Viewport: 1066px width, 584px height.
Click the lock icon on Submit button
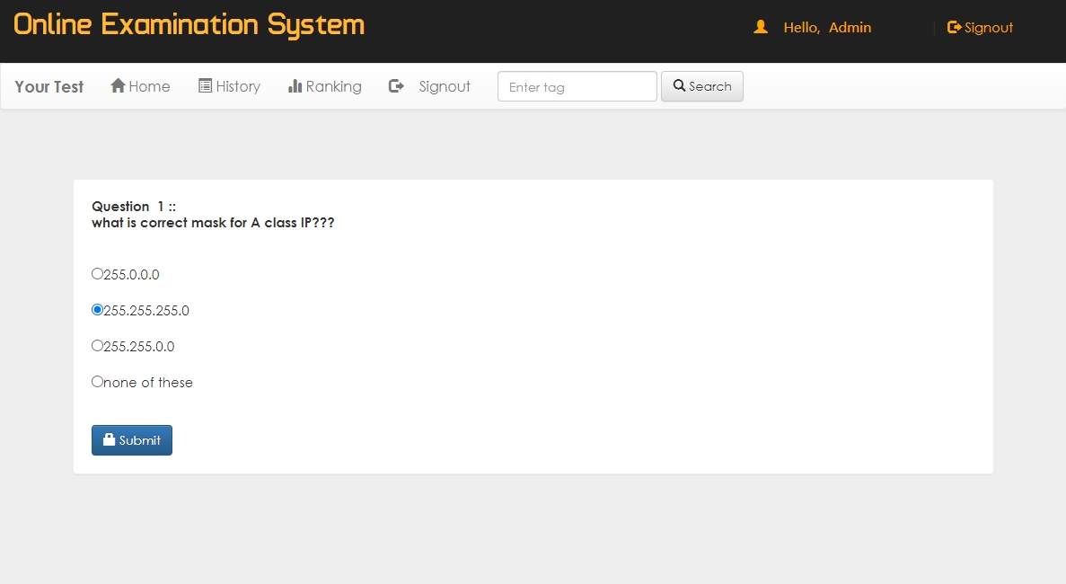109,440
